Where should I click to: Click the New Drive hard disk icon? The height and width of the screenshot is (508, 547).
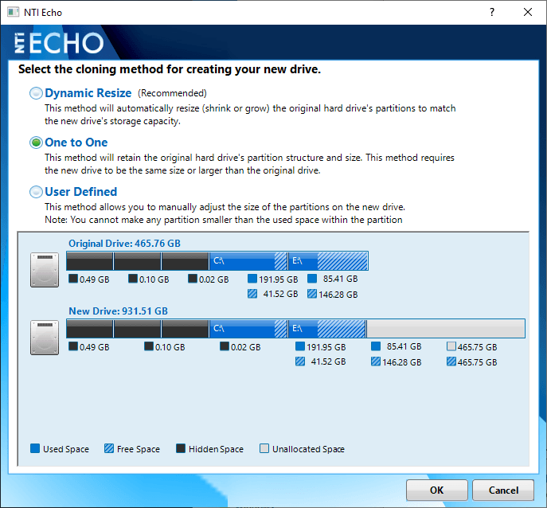click(x=44, y=338)
